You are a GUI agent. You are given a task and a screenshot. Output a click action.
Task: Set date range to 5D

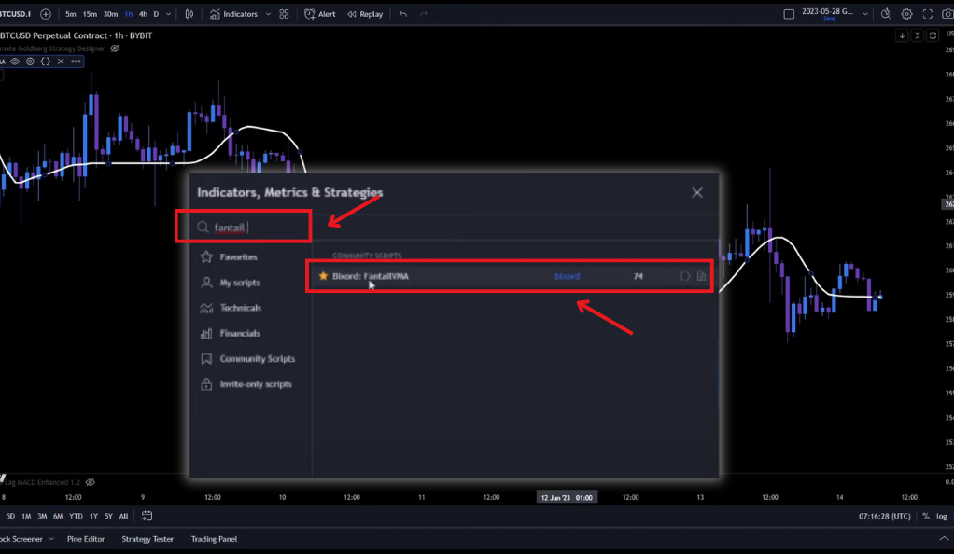coord(10,516)
